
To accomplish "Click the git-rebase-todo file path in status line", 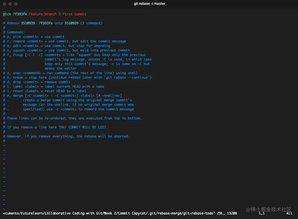I will 109,214.
